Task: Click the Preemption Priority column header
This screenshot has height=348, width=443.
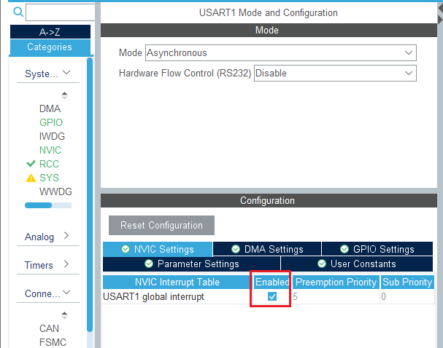Action: coord(336,282)
